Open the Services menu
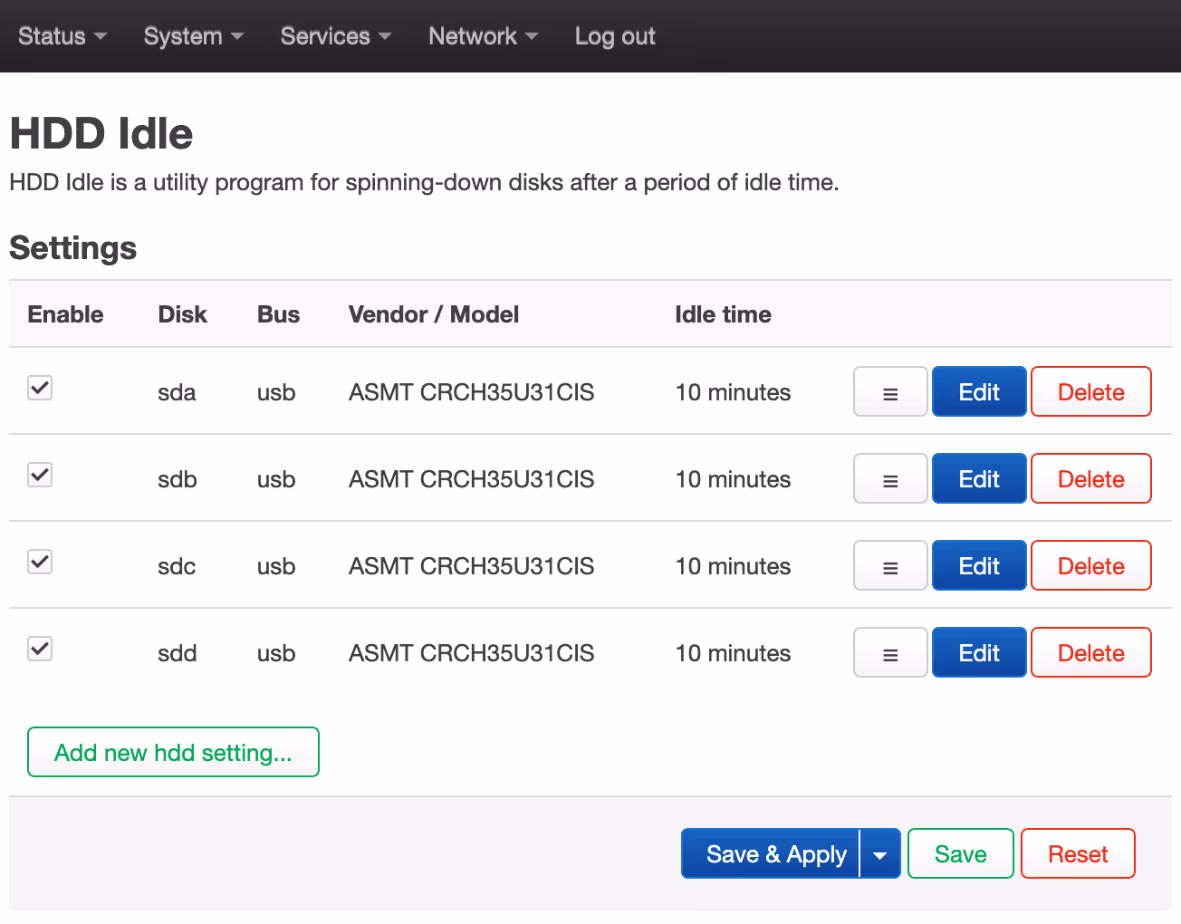Screen dimensions: 1181x924 [x=335, y=36]
